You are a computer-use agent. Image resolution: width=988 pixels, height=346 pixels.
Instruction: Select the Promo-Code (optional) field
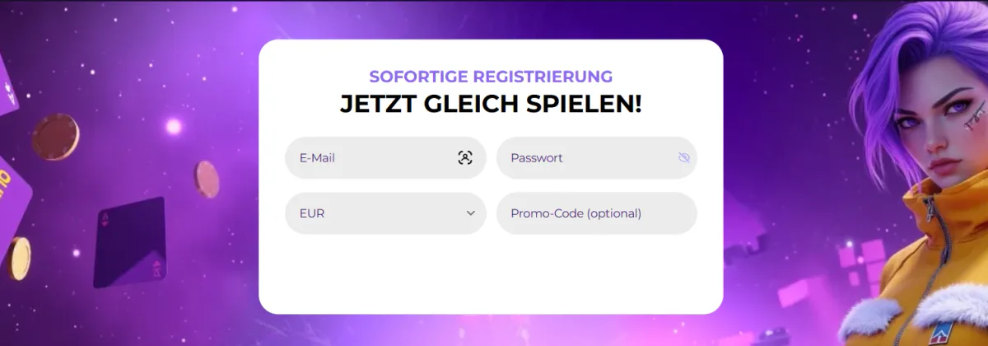(596, 213)
